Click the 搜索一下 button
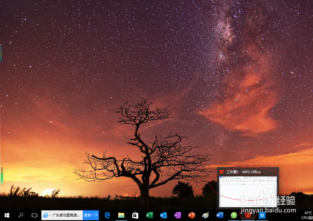This screenshot has width=313, height=221. [x=91, y=215]
